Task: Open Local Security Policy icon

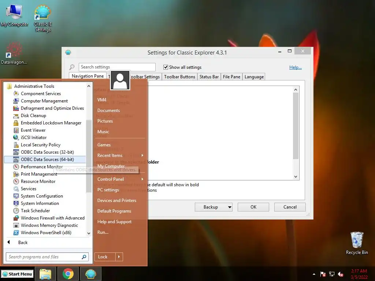Action: (16, 145)
